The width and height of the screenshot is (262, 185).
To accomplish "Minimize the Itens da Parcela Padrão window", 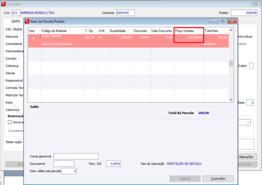I will tap(213, 21).
